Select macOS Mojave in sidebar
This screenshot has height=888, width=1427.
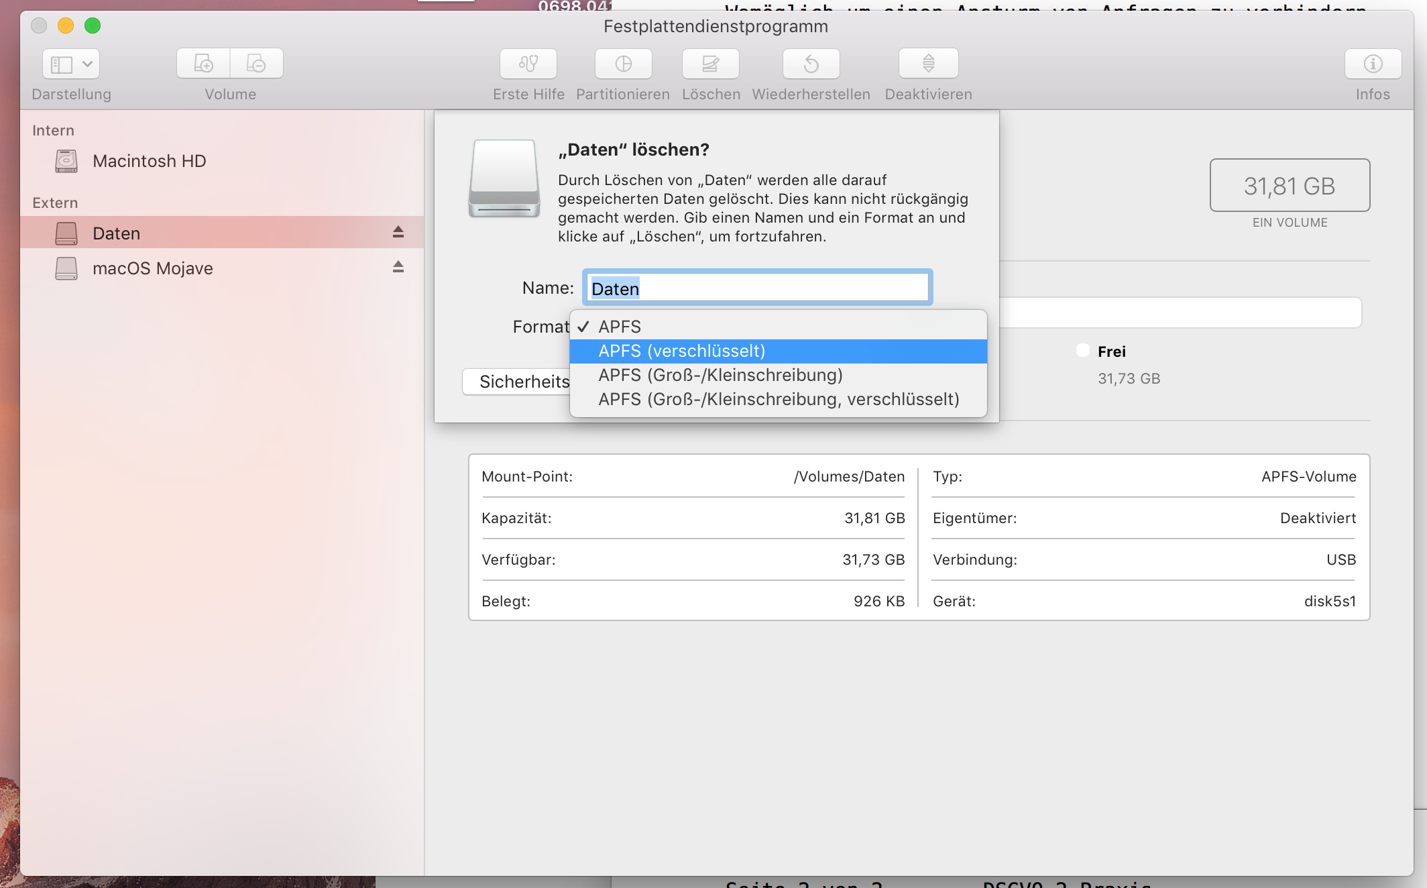(x=152, y=268)
